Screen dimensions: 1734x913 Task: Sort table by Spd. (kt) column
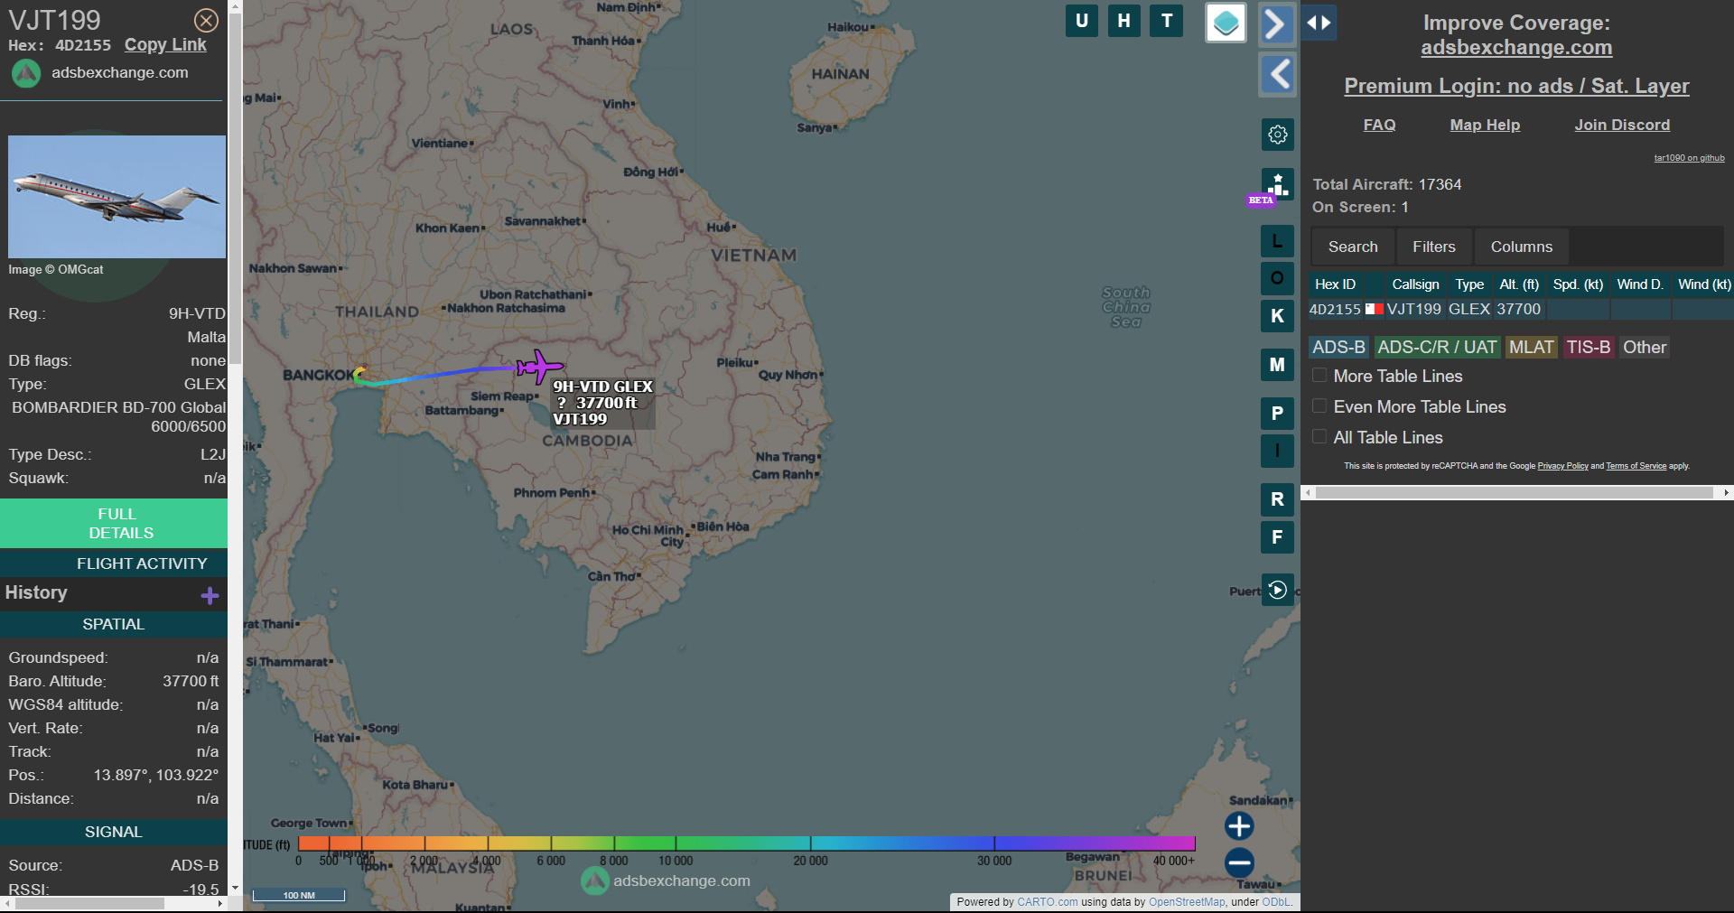click(x=1578, y=284)
